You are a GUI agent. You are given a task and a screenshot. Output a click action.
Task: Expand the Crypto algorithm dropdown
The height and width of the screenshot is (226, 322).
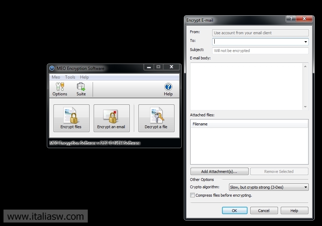(306, 187)
